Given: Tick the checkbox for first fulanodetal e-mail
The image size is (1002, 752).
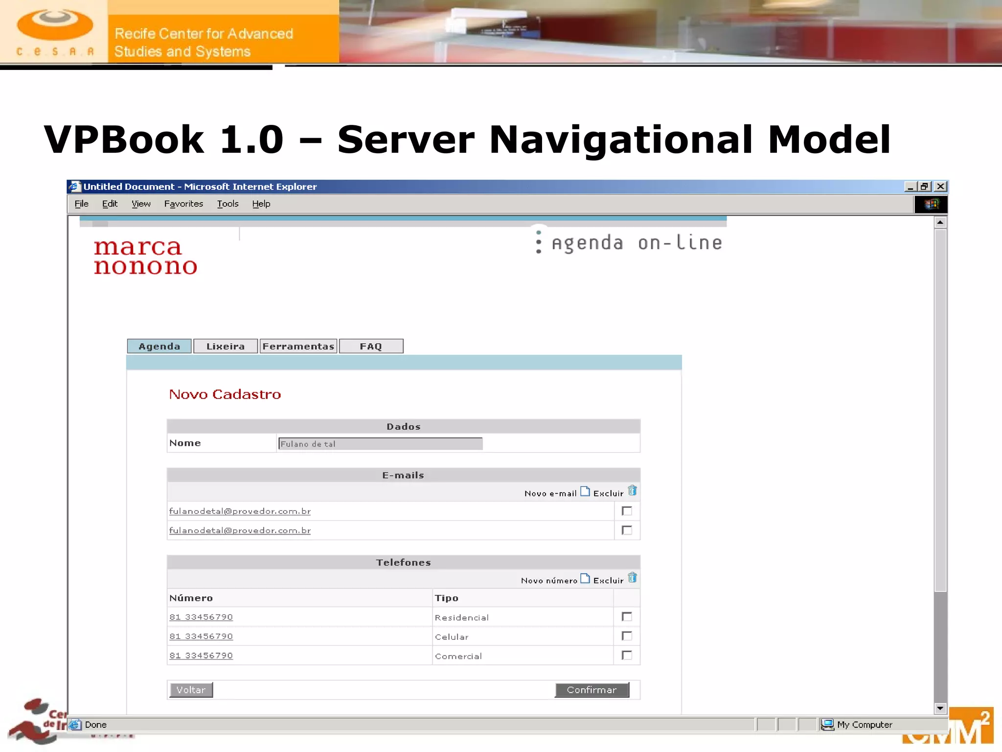Looking at the screenshot, I should point(627,511).
